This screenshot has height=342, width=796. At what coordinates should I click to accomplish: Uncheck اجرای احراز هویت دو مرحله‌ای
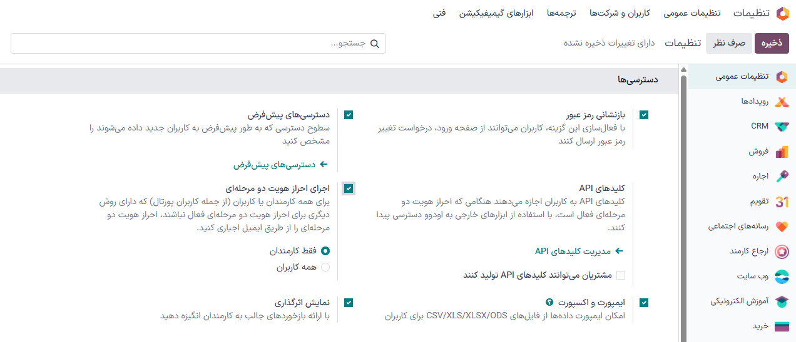click(349, 188)
